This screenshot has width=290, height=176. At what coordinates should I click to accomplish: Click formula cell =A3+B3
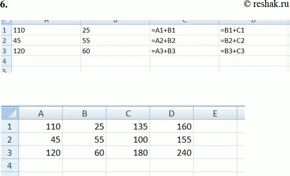184,51
